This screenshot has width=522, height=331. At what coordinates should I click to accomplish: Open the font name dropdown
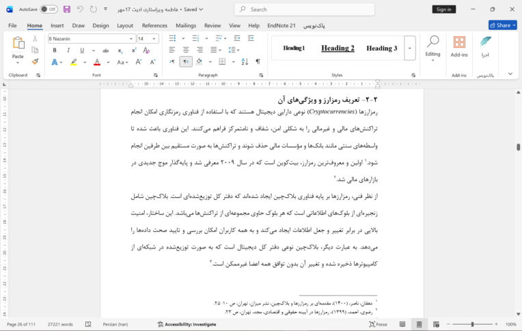130,39
